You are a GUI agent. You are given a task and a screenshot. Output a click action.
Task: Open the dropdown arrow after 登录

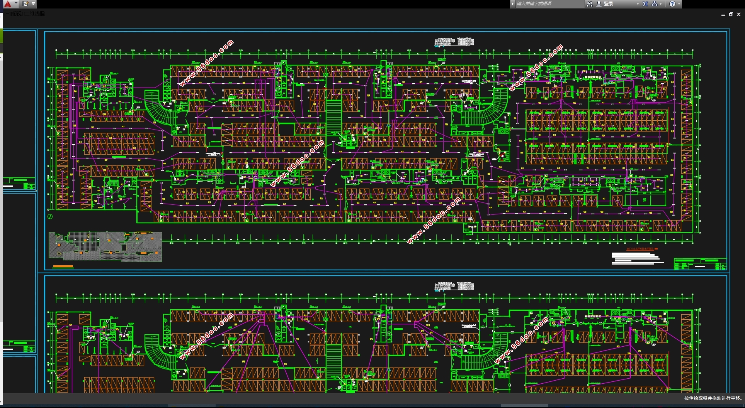(x=638, y=4)
